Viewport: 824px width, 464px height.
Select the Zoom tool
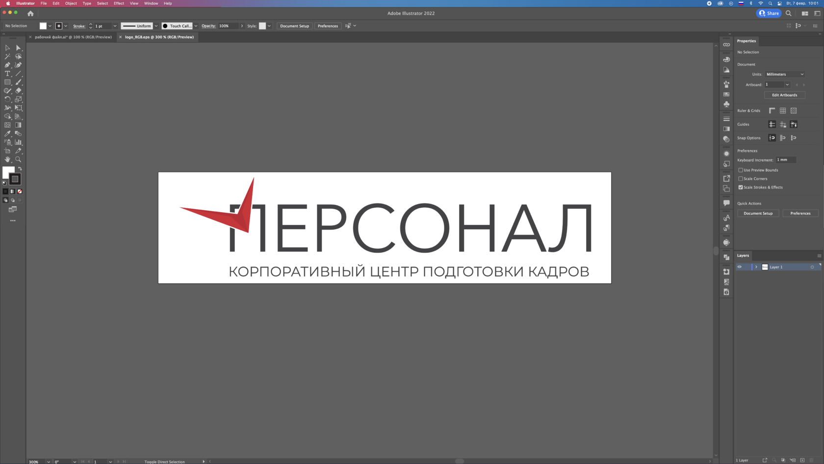pyautogui.click(x=18, y=160)
